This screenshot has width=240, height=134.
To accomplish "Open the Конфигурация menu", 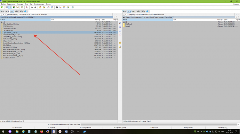I will [x=39, y=4].
